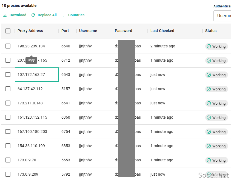Click proxy address 173.0.9.70

pyautogui.click(x=27, y=160)
